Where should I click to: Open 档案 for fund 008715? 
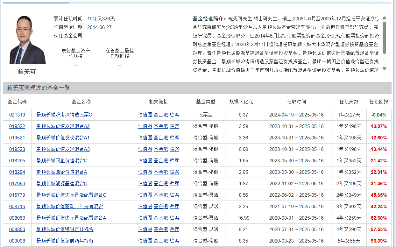(174, 207)
